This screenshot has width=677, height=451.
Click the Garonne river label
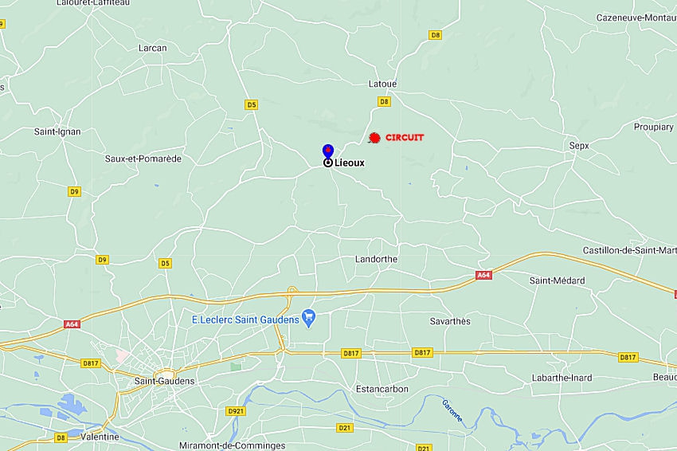452,411
